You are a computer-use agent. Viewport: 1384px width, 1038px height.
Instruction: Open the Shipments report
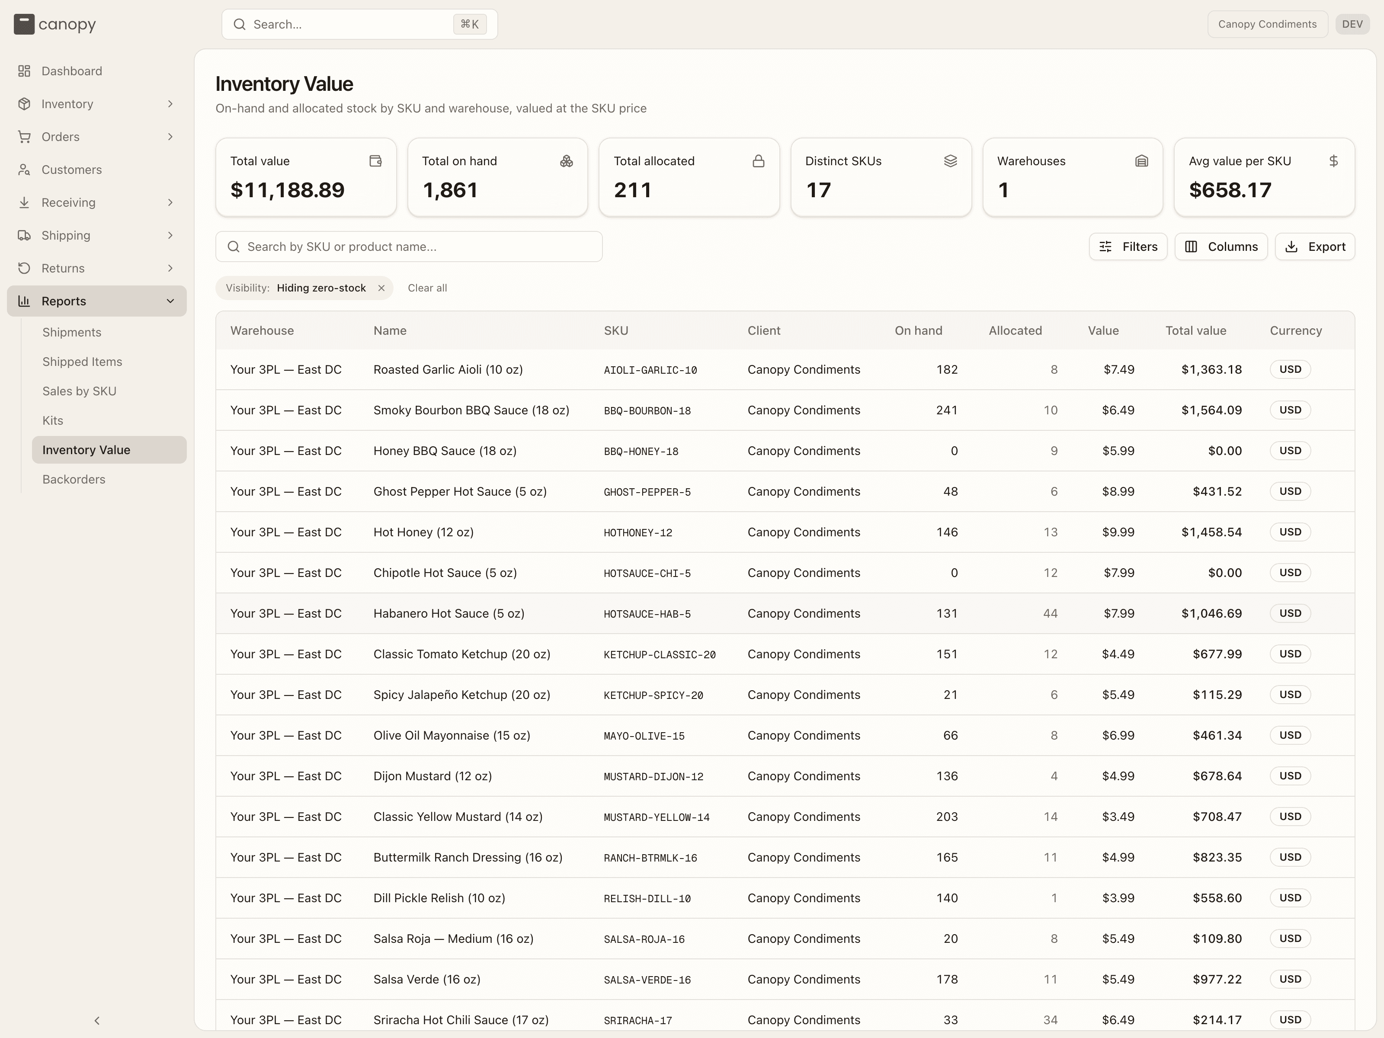[x=109, y=332]
